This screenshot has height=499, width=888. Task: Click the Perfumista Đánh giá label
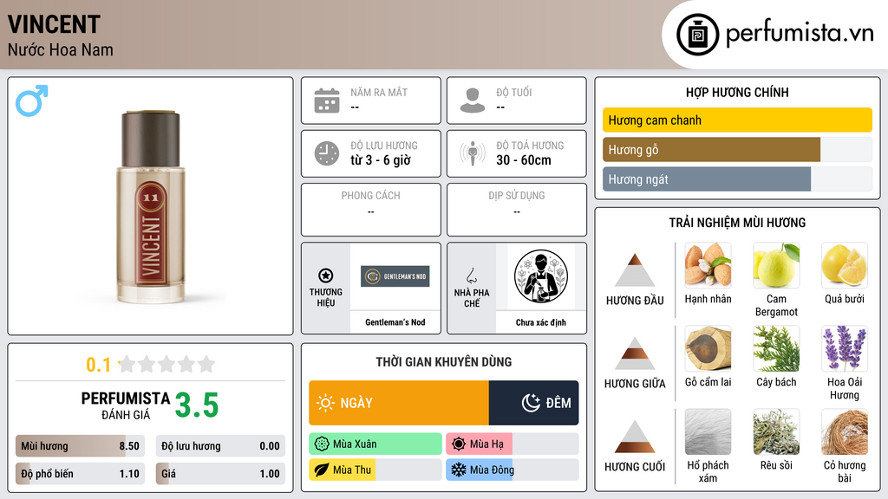tap(126, 405)
